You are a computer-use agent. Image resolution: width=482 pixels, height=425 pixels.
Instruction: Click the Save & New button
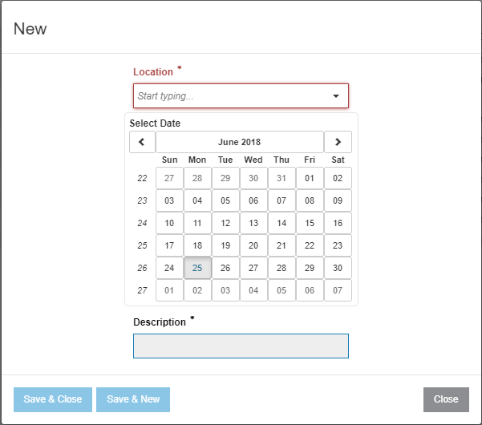[x=133, y=399]
